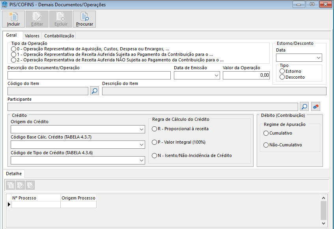Viewport: 334px width, 229px height.
Task: Click the row indicator arrow in grid
Action: tap(9, 205)
